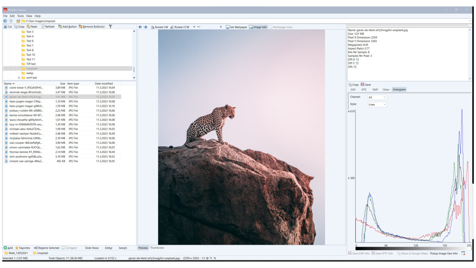
Task: Rotate the image counter-clockwise
Action: [180, 27]
